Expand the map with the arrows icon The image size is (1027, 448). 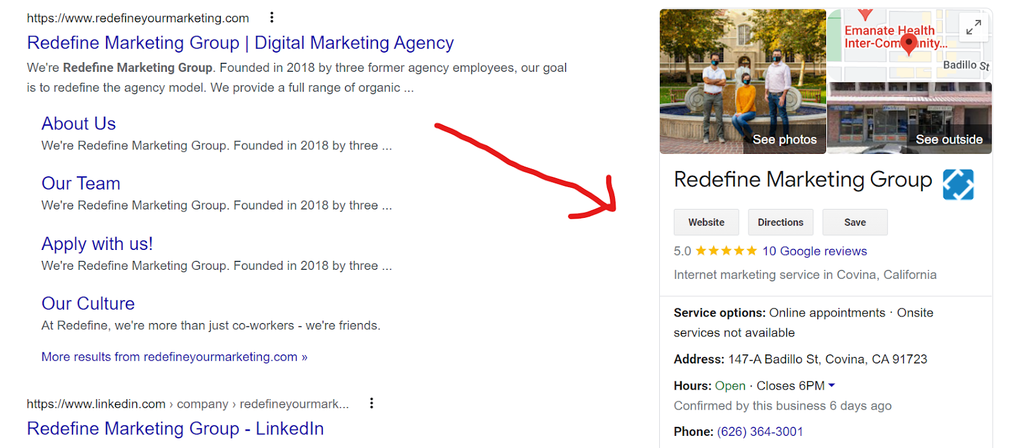(973, 28)
